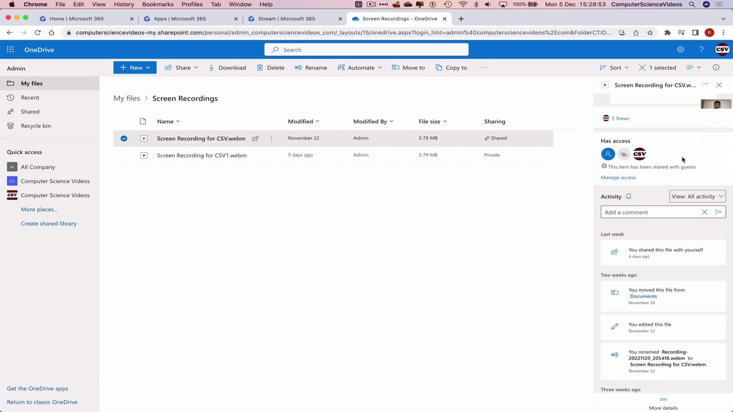Clear the comment box with X icon
The image size is (733, 412).
click(704, 212)
